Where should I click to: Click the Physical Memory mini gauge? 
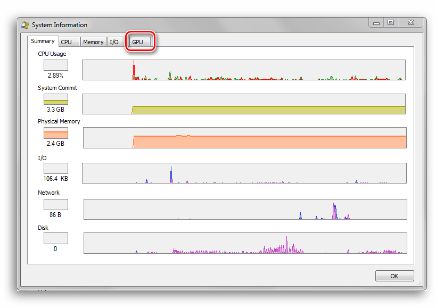pos(55,133)
